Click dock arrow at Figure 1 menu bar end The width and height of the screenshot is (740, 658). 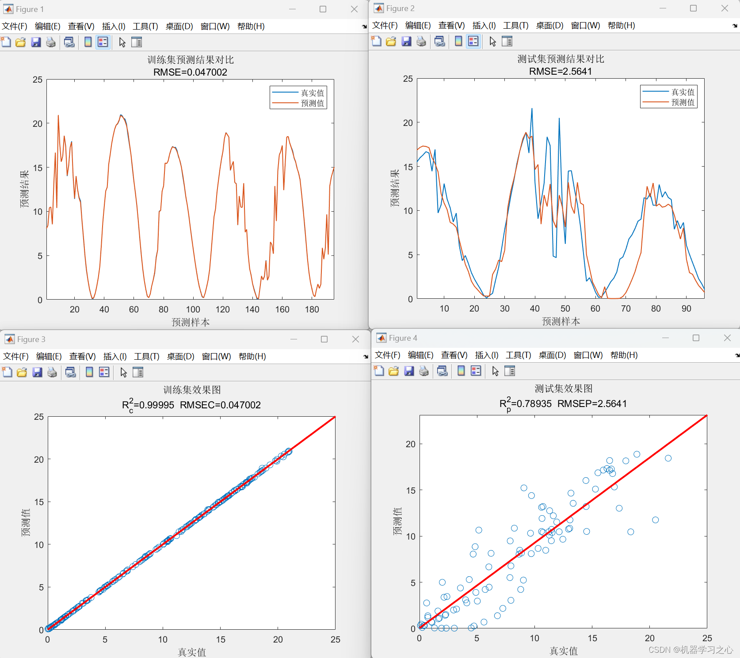364,27
